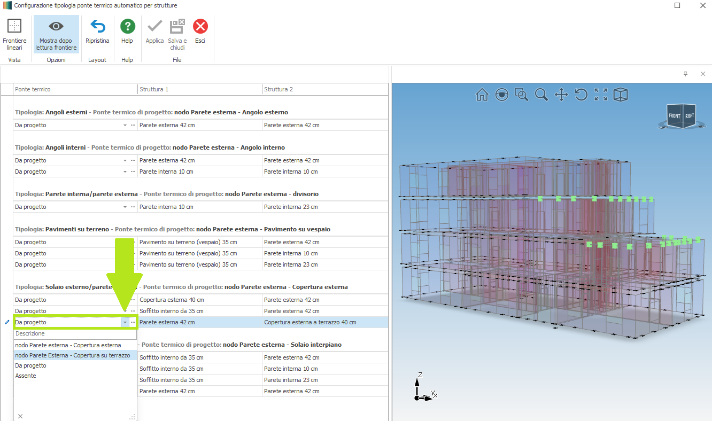
Task: Collapse highlighted Da progetto dropdown arrow
Action: [125, 323]
